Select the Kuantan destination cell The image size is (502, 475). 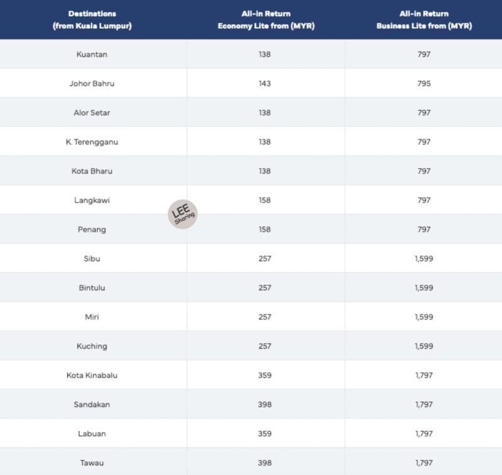pyautogui.click(x=92, y=54)
